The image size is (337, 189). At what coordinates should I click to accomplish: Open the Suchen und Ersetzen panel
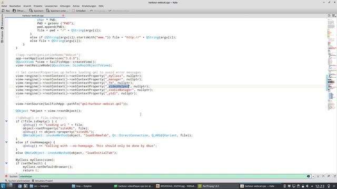point(17,181)
